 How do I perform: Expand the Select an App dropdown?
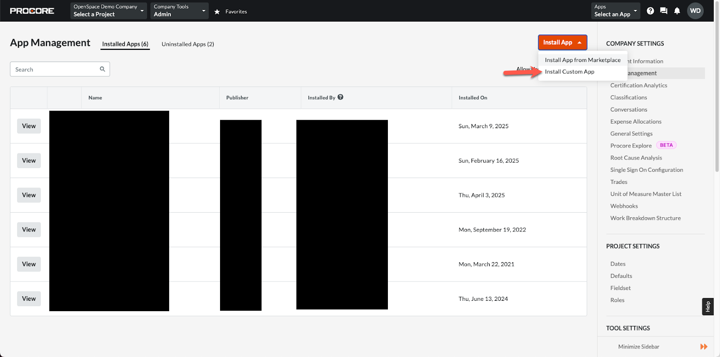click(x=615, y=11)
